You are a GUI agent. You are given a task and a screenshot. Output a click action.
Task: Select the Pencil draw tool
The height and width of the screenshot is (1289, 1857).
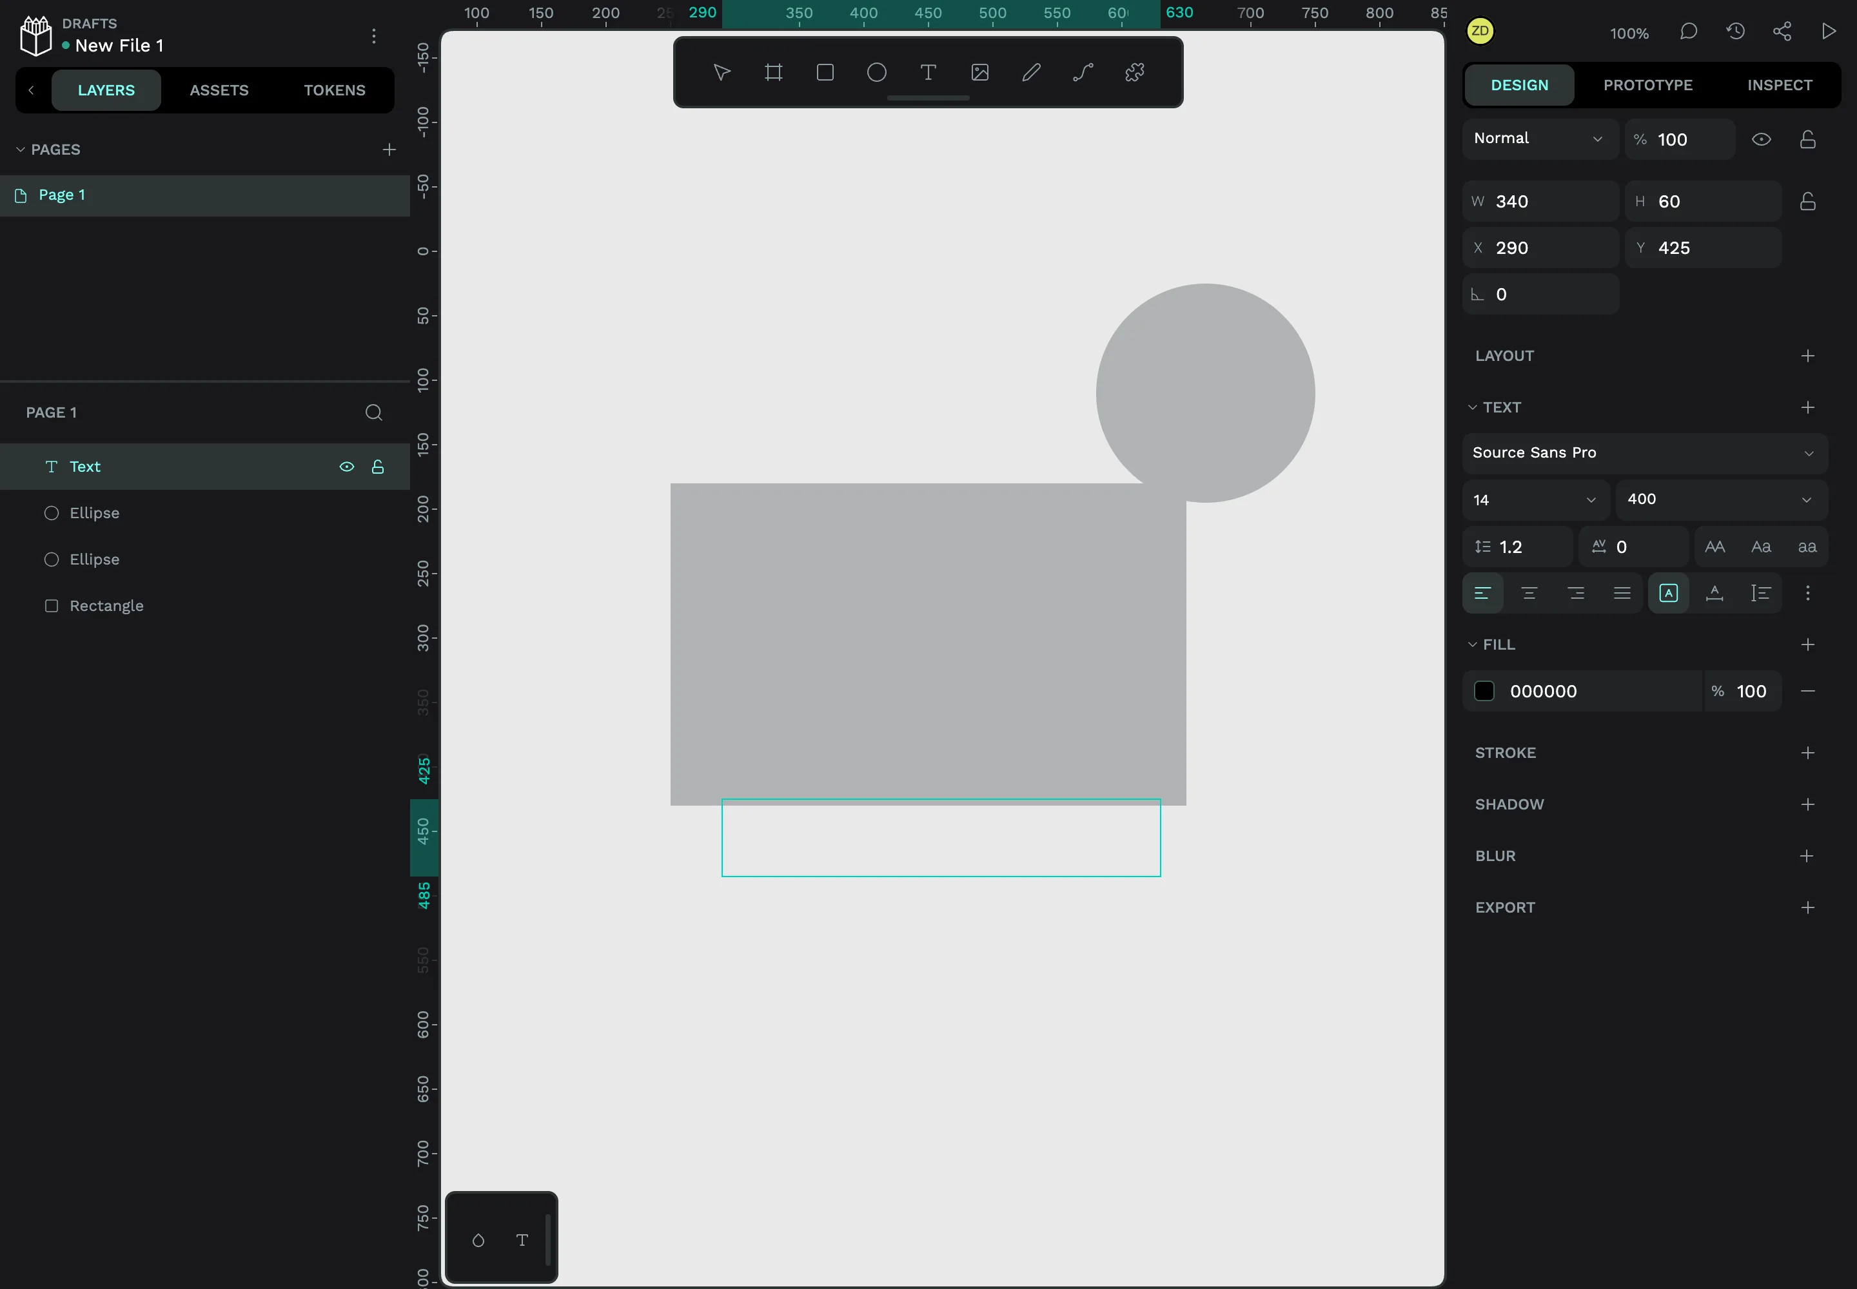[1031, 73]
